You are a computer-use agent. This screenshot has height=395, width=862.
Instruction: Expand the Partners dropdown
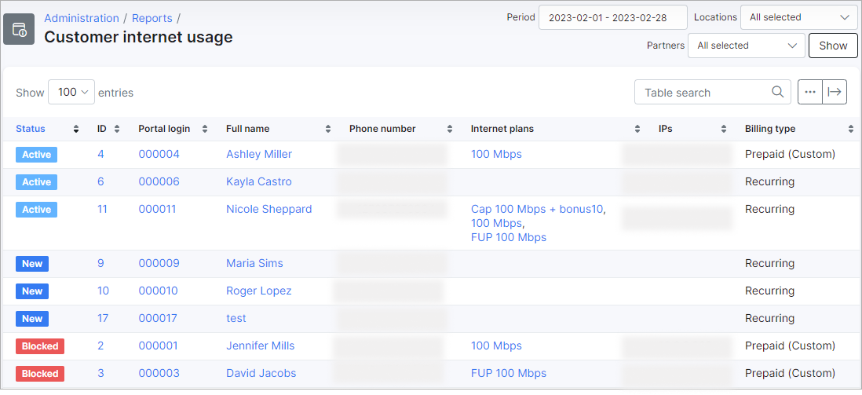[746, 46]
